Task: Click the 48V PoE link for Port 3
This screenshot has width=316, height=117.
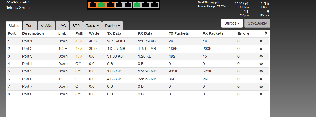Action: (x=79, y=56)
